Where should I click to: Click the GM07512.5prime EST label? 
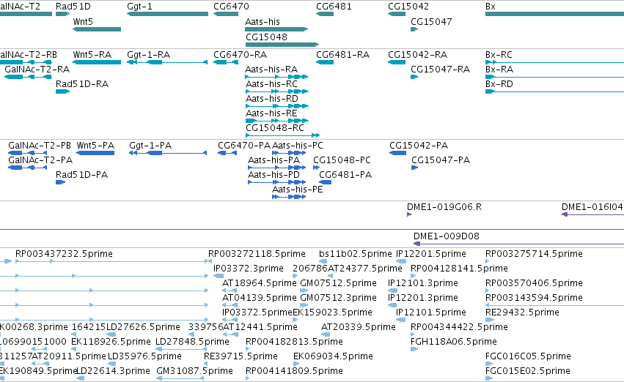pos(338,283)
